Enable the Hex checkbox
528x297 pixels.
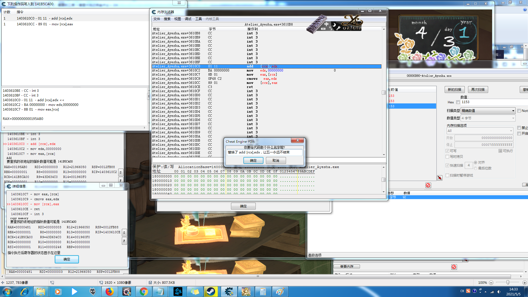click(x=458, y=102)
